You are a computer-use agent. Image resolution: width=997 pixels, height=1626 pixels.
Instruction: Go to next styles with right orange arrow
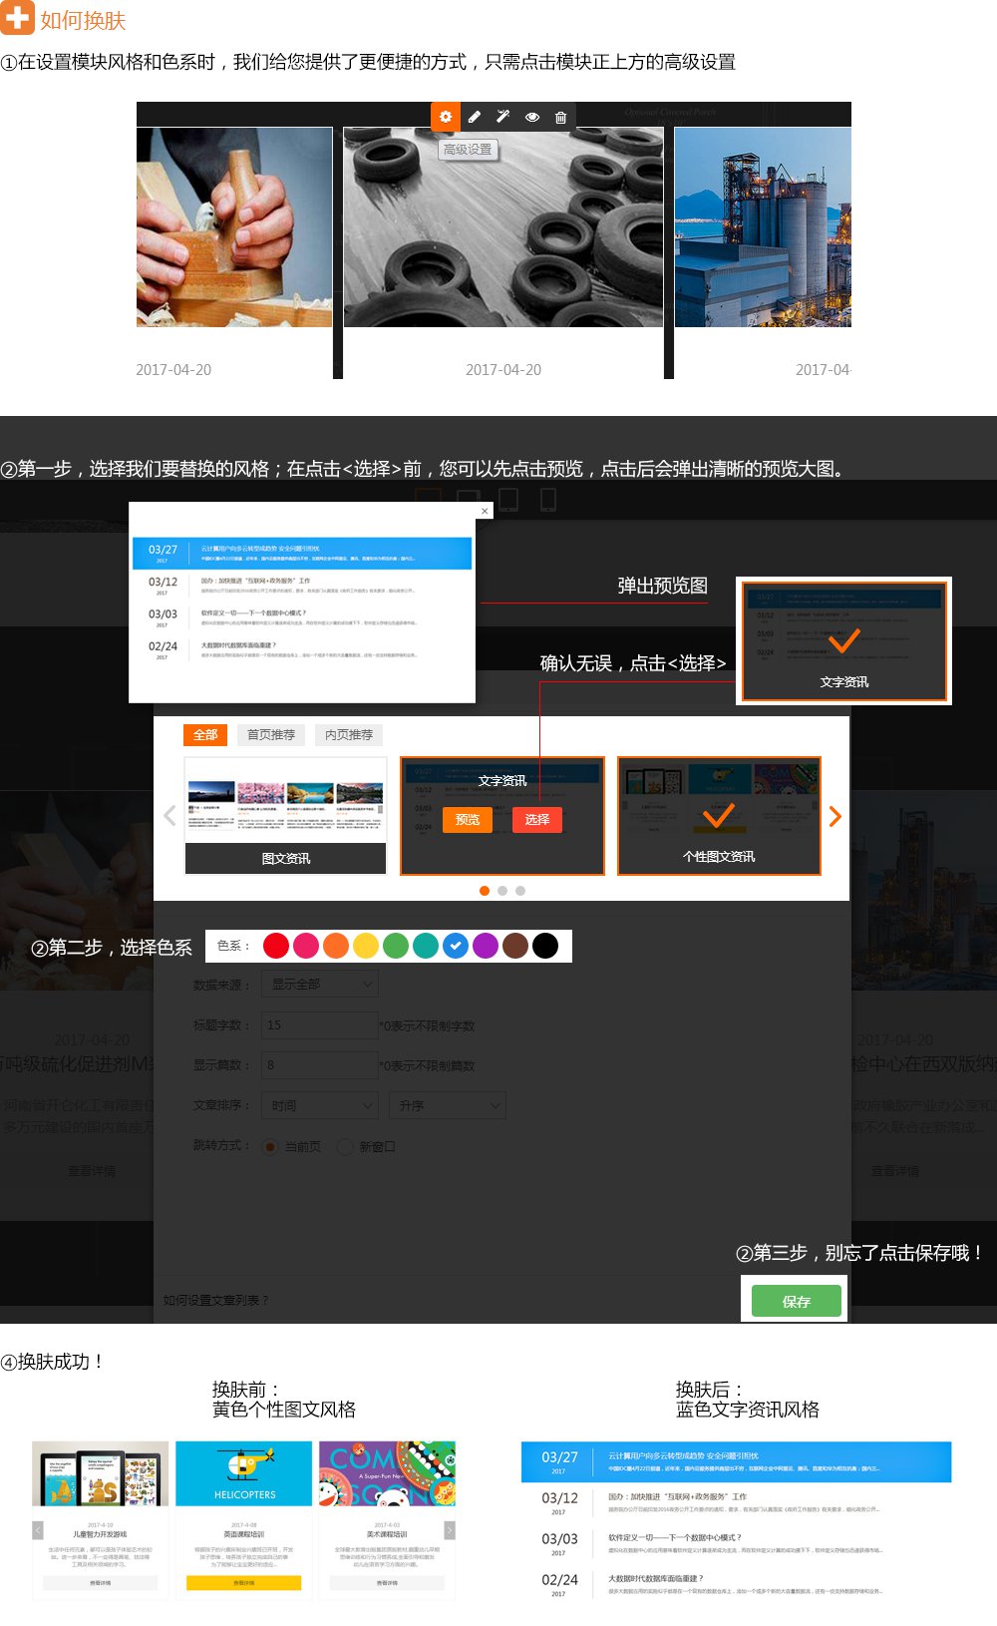835,817
